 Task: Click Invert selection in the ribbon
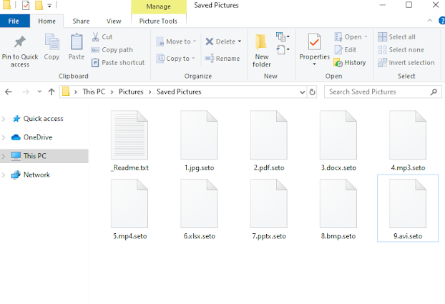click(x=405, y=62)
